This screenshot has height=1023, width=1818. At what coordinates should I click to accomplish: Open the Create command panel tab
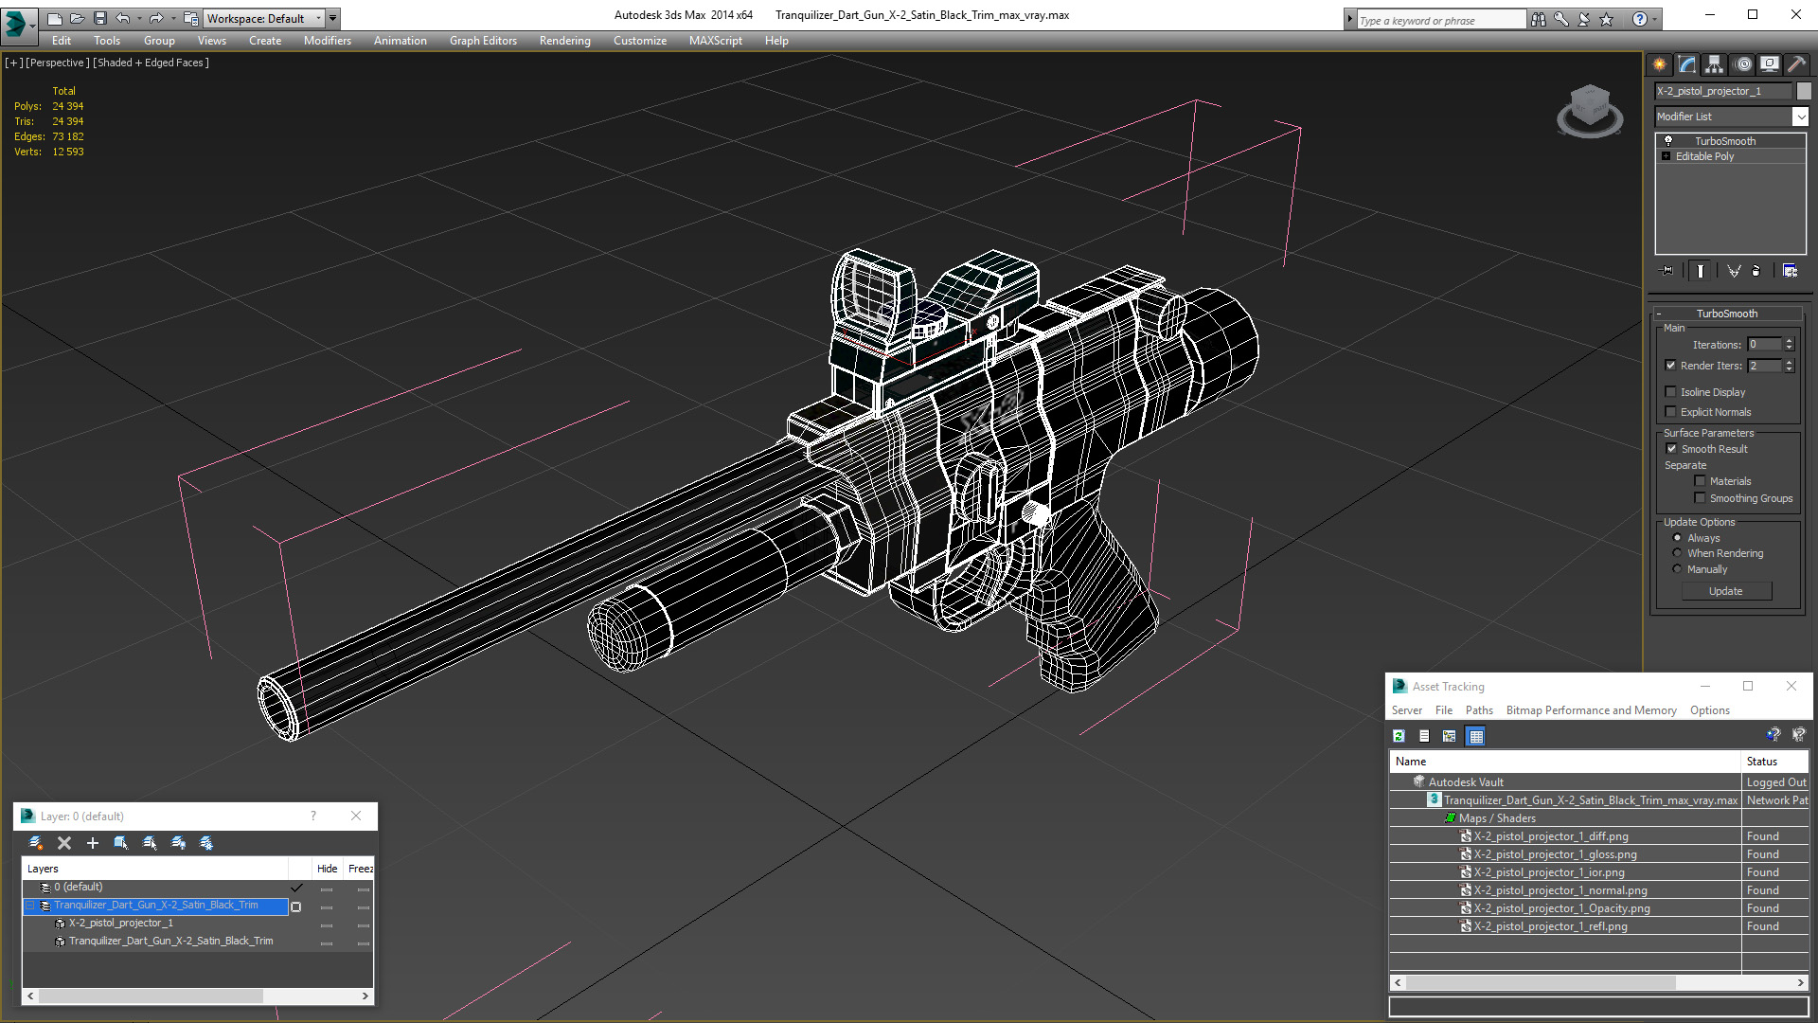1659,64
